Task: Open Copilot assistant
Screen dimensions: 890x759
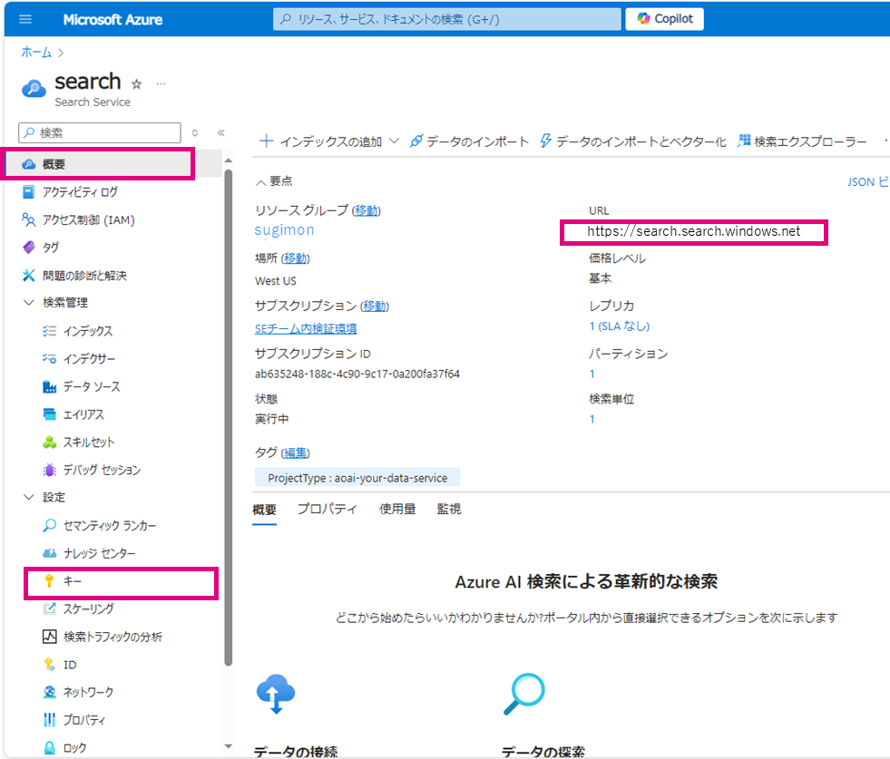Action: click(x=664, y=19)
